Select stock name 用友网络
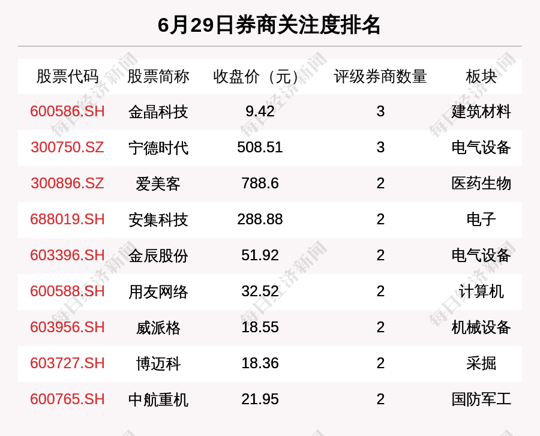This screenshot has width=540, height=436. [158, 292]
